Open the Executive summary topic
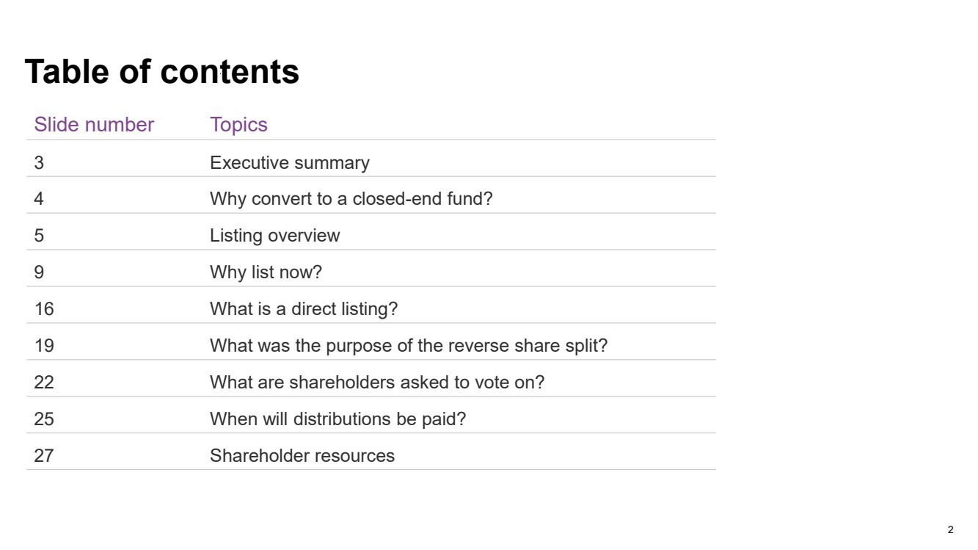Screen dimensions: 978x550 point(290,163)
